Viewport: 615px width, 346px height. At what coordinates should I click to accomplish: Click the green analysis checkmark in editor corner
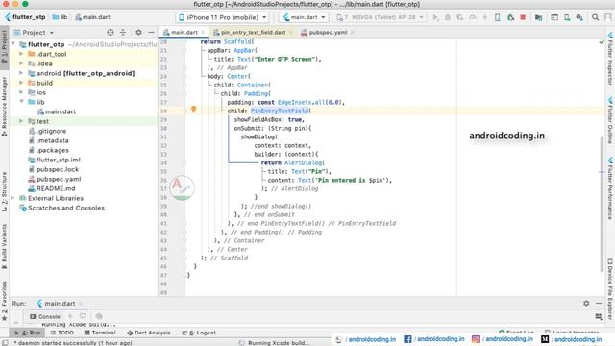point(602,41)
